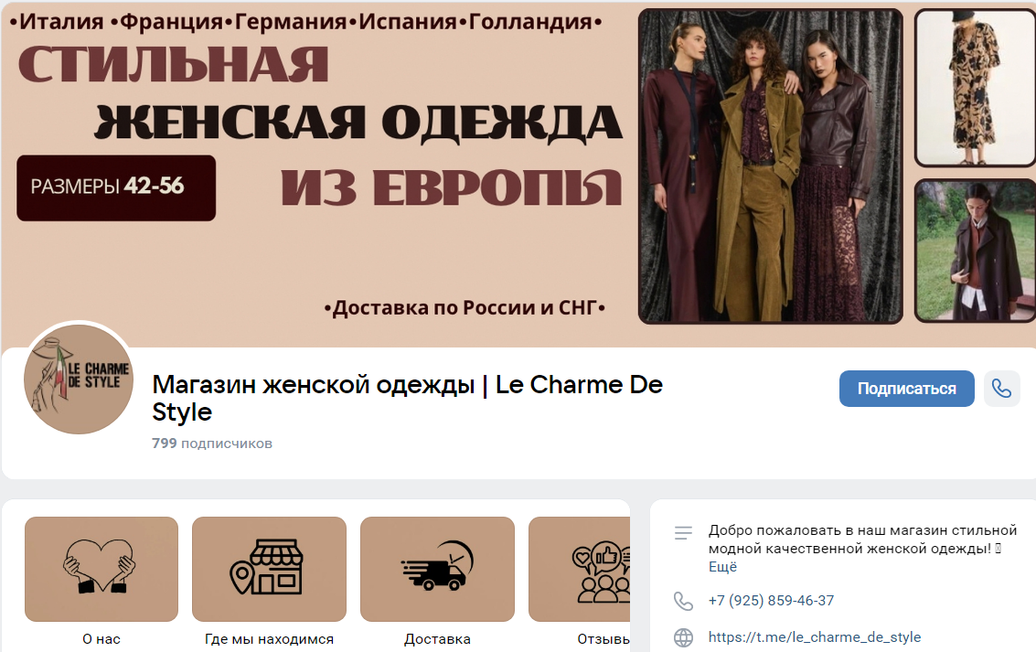Open the three-models cover photo

[771, 166]
